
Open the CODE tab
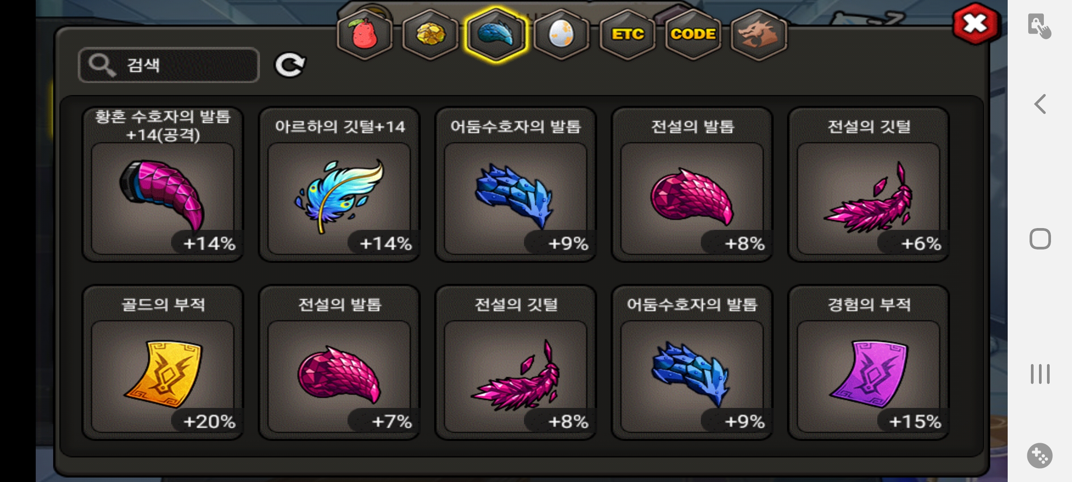point(693,34)
